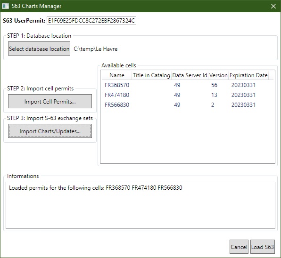
Task: Sort by Data Server Id column header
Action: point(190,75)
